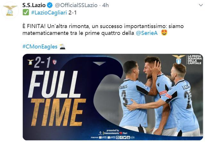Image resolution: width=205 pixels, height=142 pixels.
Task: Click the Twitter bird icon in footer
Action: click(x=125, y=138)
